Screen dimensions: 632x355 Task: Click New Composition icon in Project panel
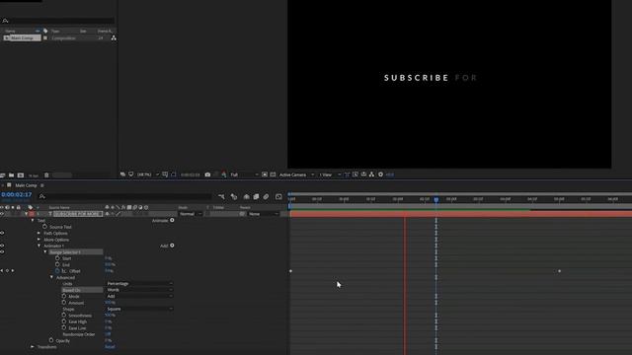(21, 176)
